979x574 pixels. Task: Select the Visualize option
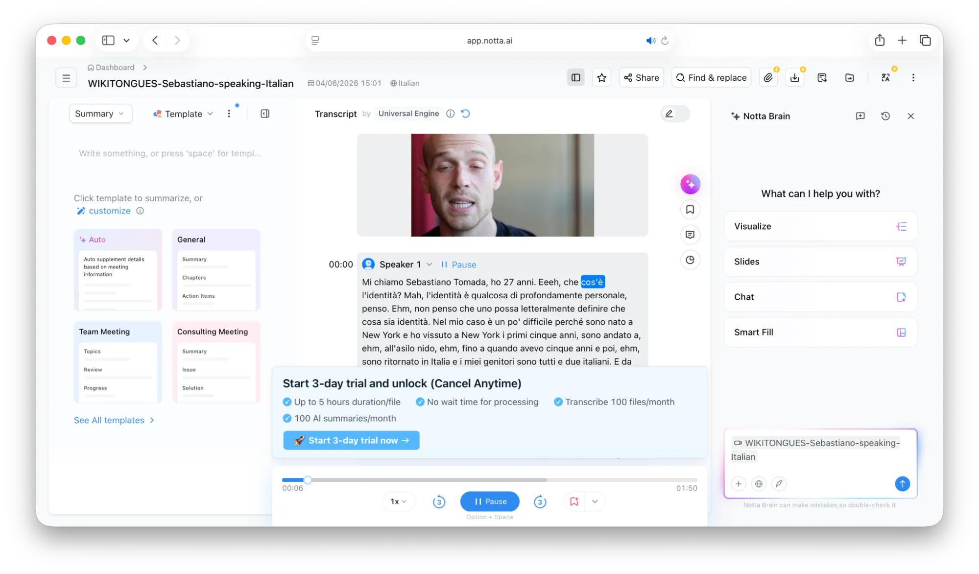[x=820, y=226]
